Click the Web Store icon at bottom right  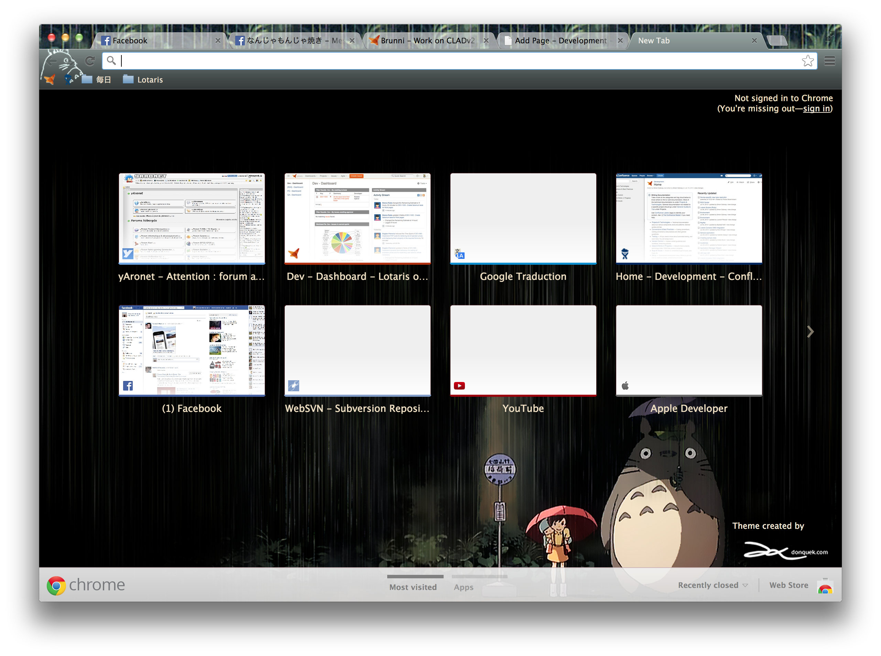(x=825, y=587)
